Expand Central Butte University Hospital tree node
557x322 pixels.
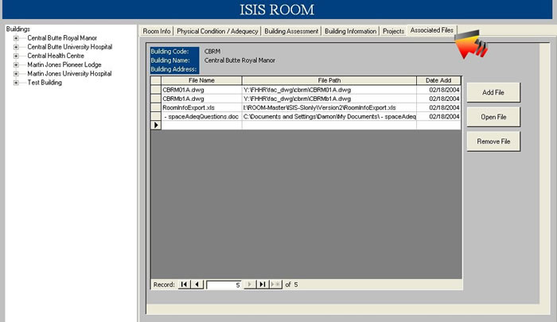16,47
